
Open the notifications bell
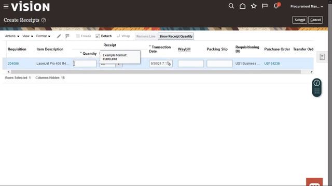point(276,6)
